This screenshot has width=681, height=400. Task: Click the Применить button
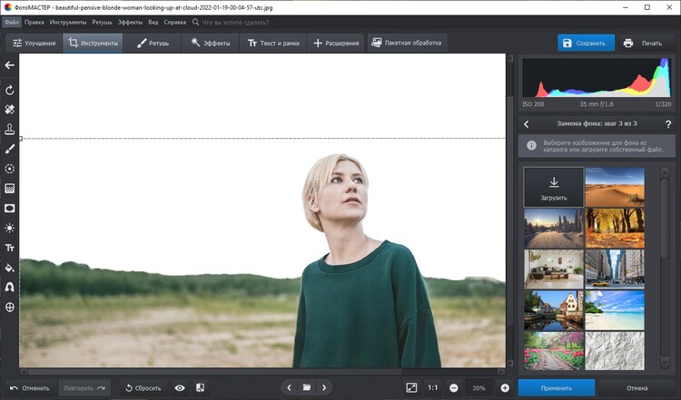557,388
